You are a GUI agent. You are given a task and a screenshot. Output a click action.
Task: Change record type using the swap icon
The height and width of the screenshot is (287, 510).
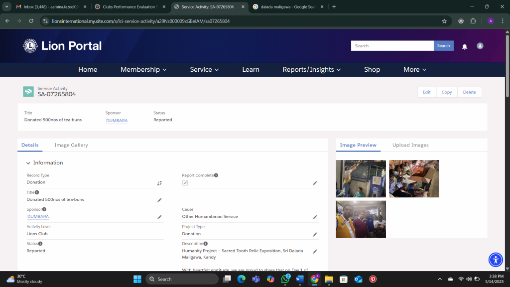(159, 183)
